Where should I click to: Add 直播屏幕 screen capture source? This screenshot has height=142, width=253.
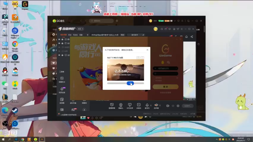point(112,106)
